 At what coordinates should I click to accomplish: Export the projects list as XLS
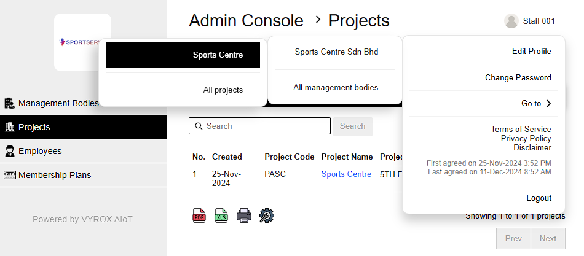221,215
